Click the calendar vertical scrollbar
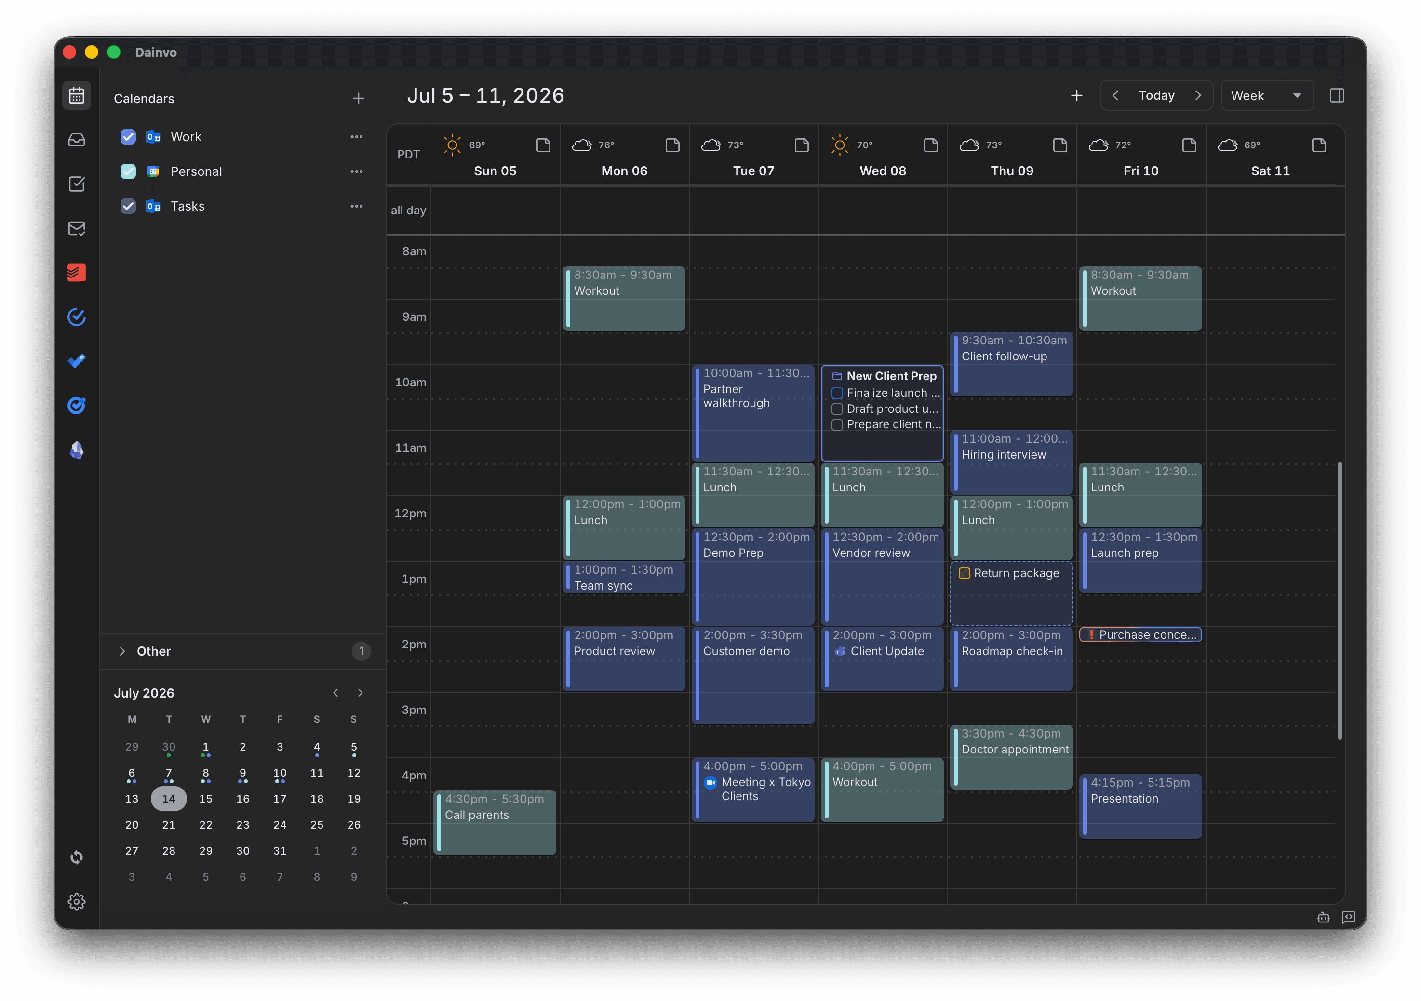The height and width of the screenshot is (1001, 1421). 1340,600
